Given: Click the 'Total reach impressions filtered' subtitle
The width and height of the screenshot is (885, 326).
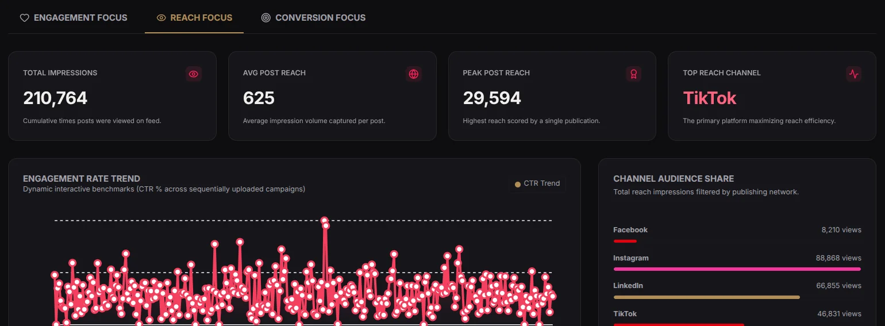Looking at the screenshot, I should 706,192.
